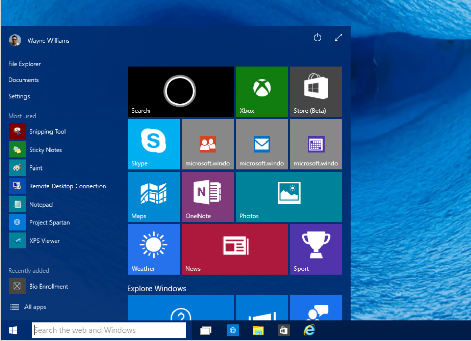This screenshot has height=341, width=471.
Task: Open the Calendar tile with purple grid icon
Action: 316,144
